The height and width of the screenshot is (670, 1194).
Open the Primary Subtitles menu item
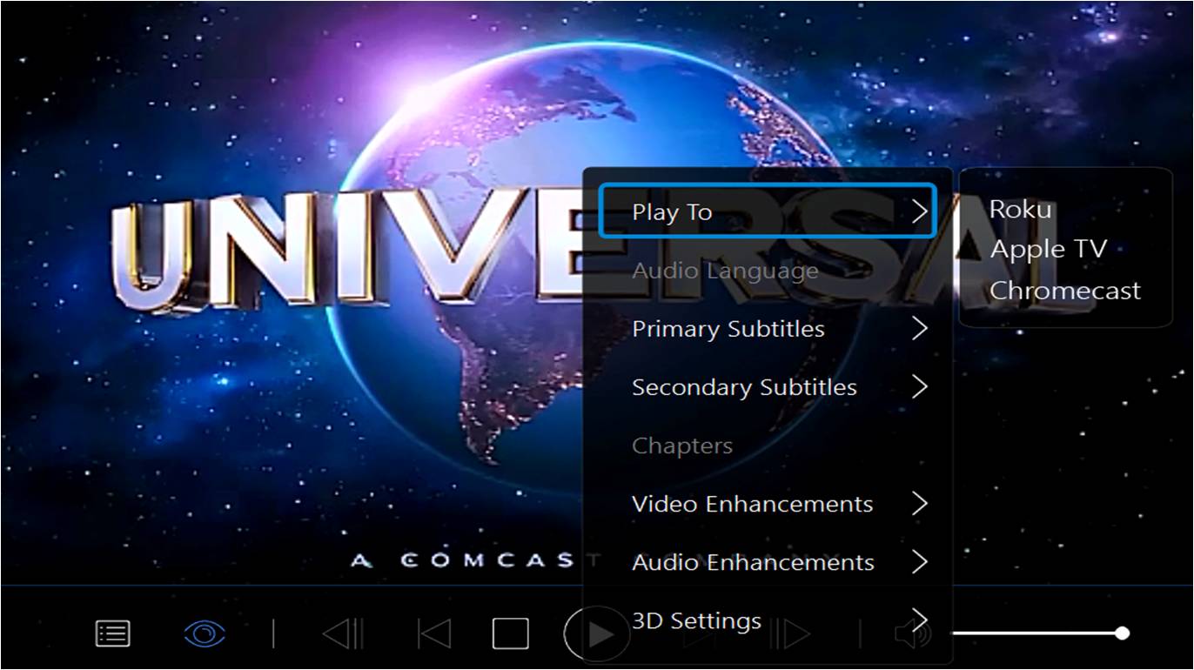click(x=767, y=329)
